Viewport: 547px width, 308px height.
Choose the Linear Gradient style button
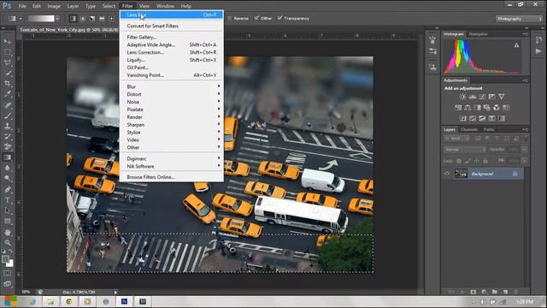tap(73, 18)
